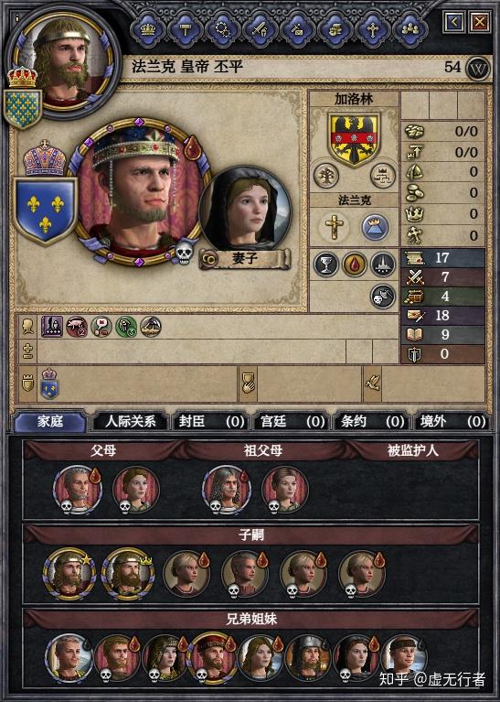Click the pig trait icon
Image resolution: width=500 pixels, height=702 pixels.
click(77, 327)
